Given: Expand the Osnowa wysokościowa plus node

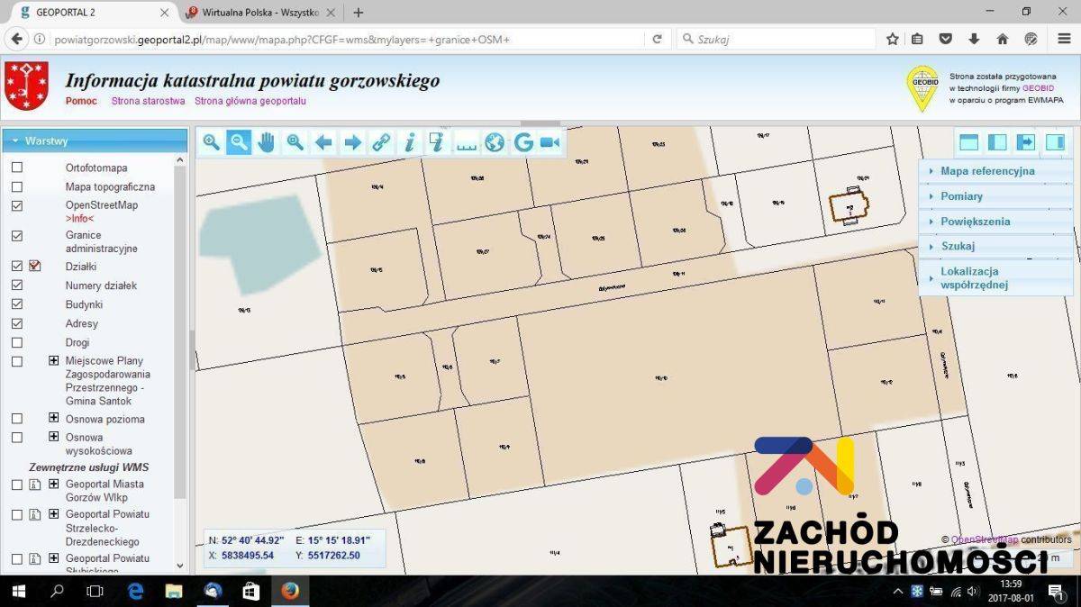Looking at the screenshot, I should click(x=54, y=437).
